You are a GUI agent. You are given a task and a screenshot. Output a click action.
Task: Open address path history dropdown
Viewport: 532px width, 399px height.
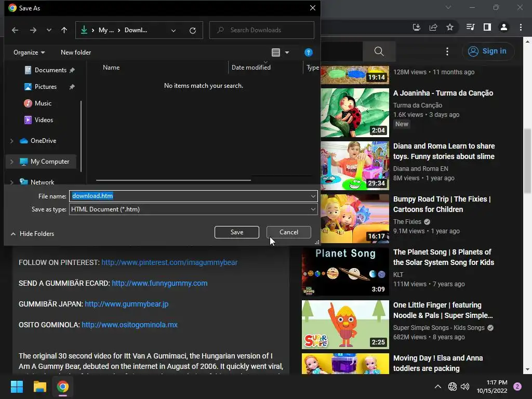coord(174,31)
